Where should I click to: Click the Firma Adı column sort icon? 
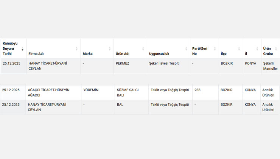coord(76,49)
